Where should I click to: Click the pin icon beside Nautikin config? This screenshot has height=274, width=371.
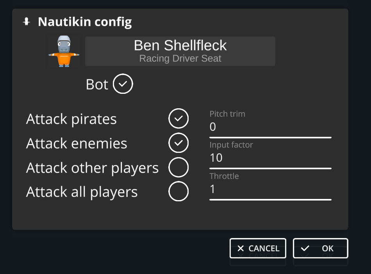pos(27,22)
